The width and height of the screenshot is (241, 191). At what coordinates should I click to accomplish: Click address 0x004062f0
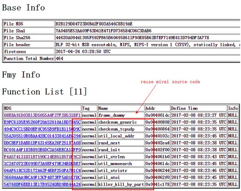(x=158, y=177)
